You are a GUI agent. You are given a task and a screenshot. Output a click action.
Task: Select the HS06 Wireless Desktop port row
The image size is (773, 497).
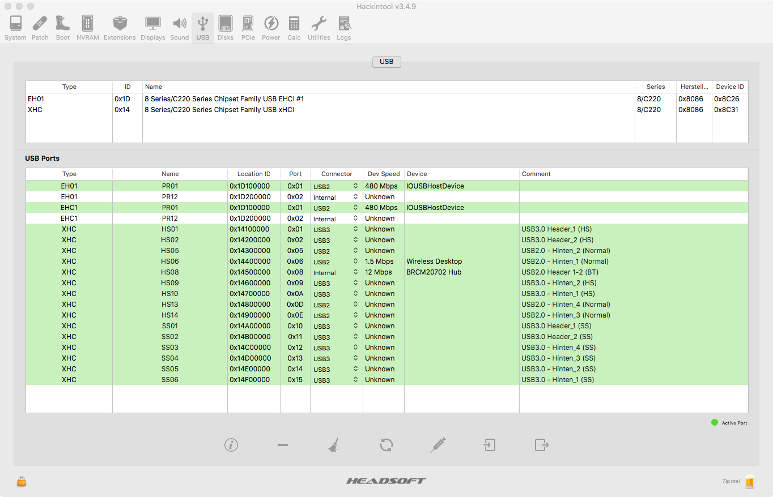227,262
